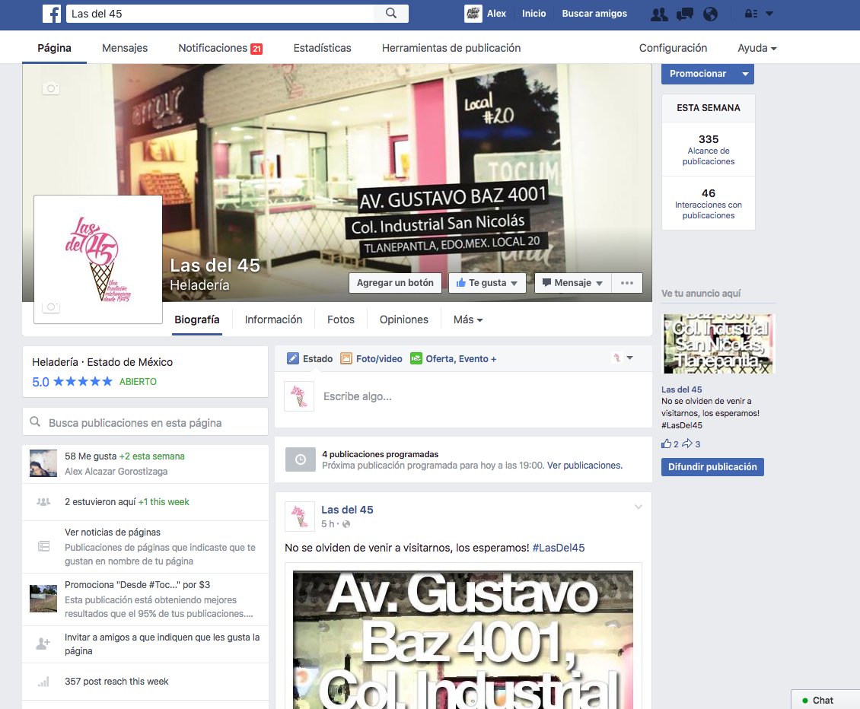This screenshot has width=860, height=709.
Task: Click the ad like thumbs-up icon
Action: 667,444
